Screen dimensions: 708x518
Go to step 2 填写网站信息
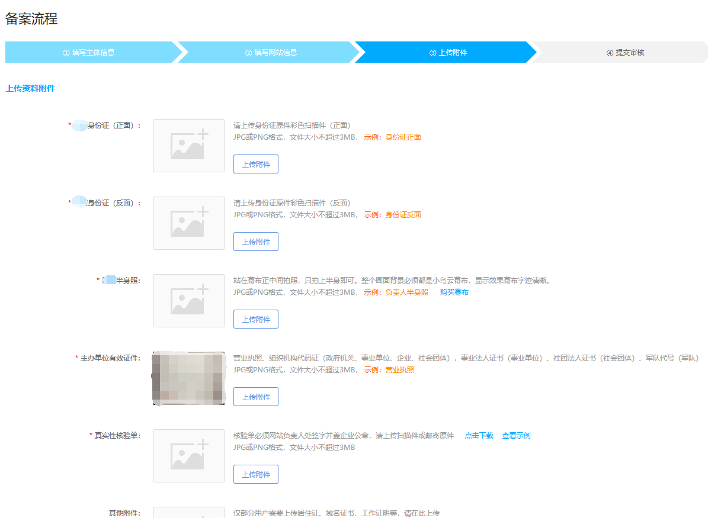tap(271, 52)
